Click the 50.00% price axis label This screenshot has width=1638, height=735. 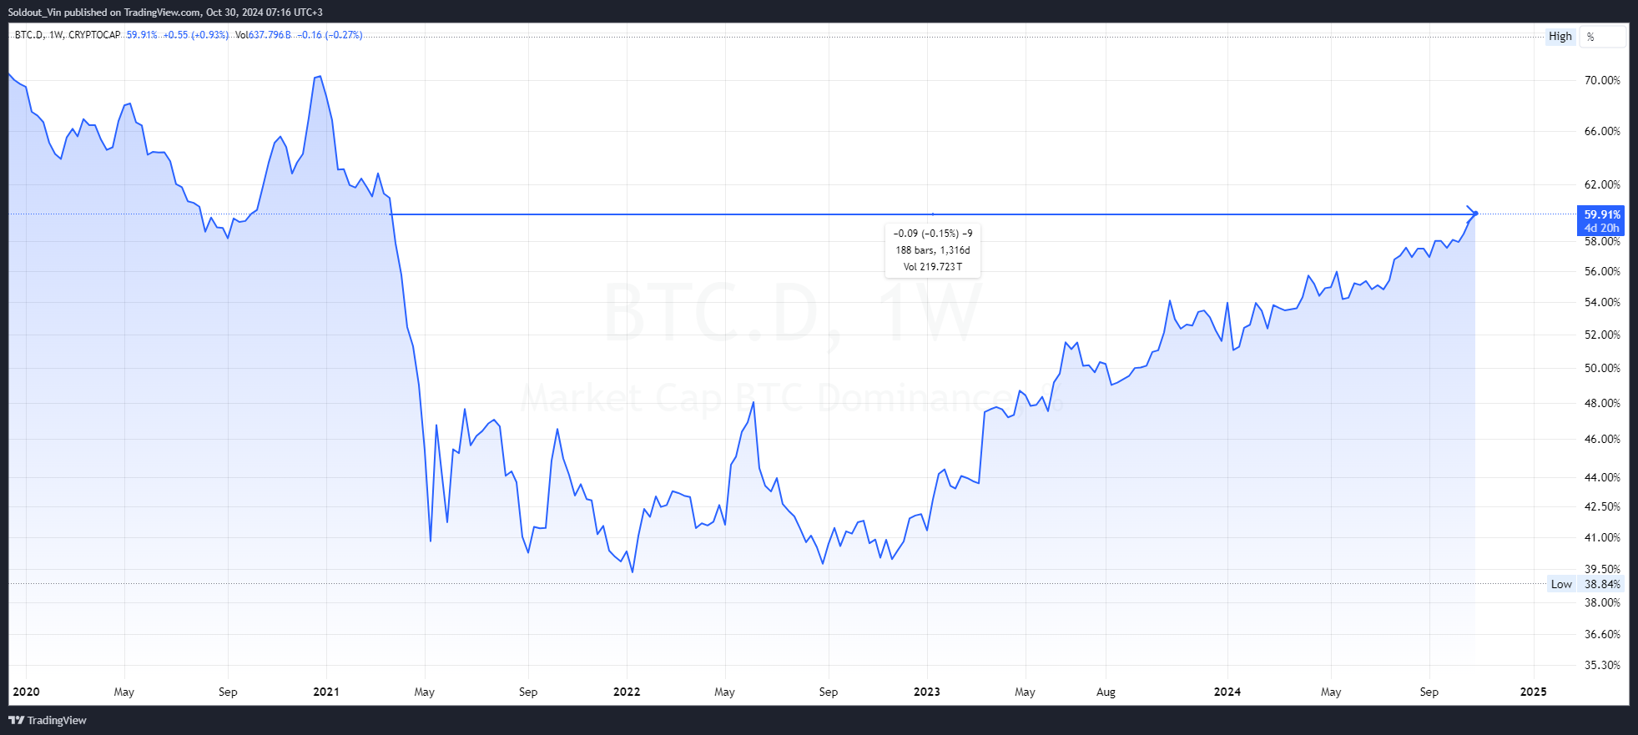[x=1602, y=368]
